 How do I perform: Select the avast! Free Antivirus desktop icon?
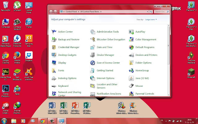(29, 74)
